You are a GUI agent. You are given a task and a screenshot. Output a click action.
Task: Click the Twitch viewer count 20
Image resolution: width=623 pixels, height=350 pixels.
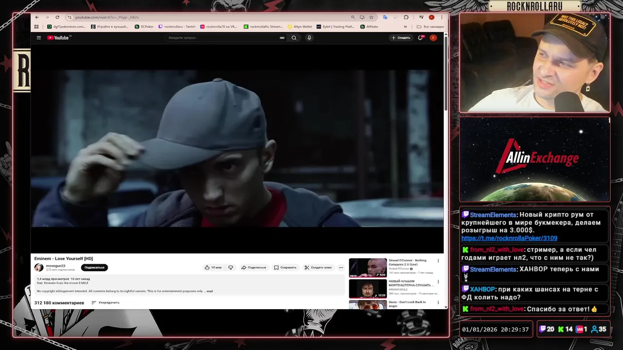point(547,329)
